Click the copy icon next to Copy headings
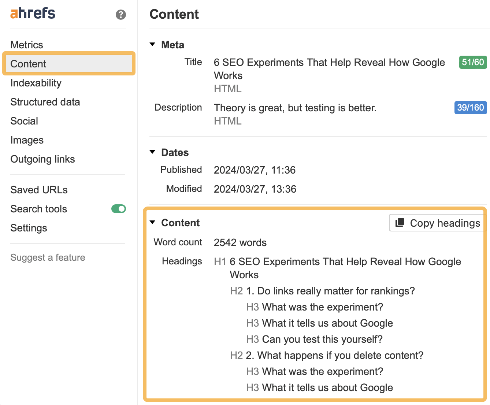490x405 pixels. (400, 223)
